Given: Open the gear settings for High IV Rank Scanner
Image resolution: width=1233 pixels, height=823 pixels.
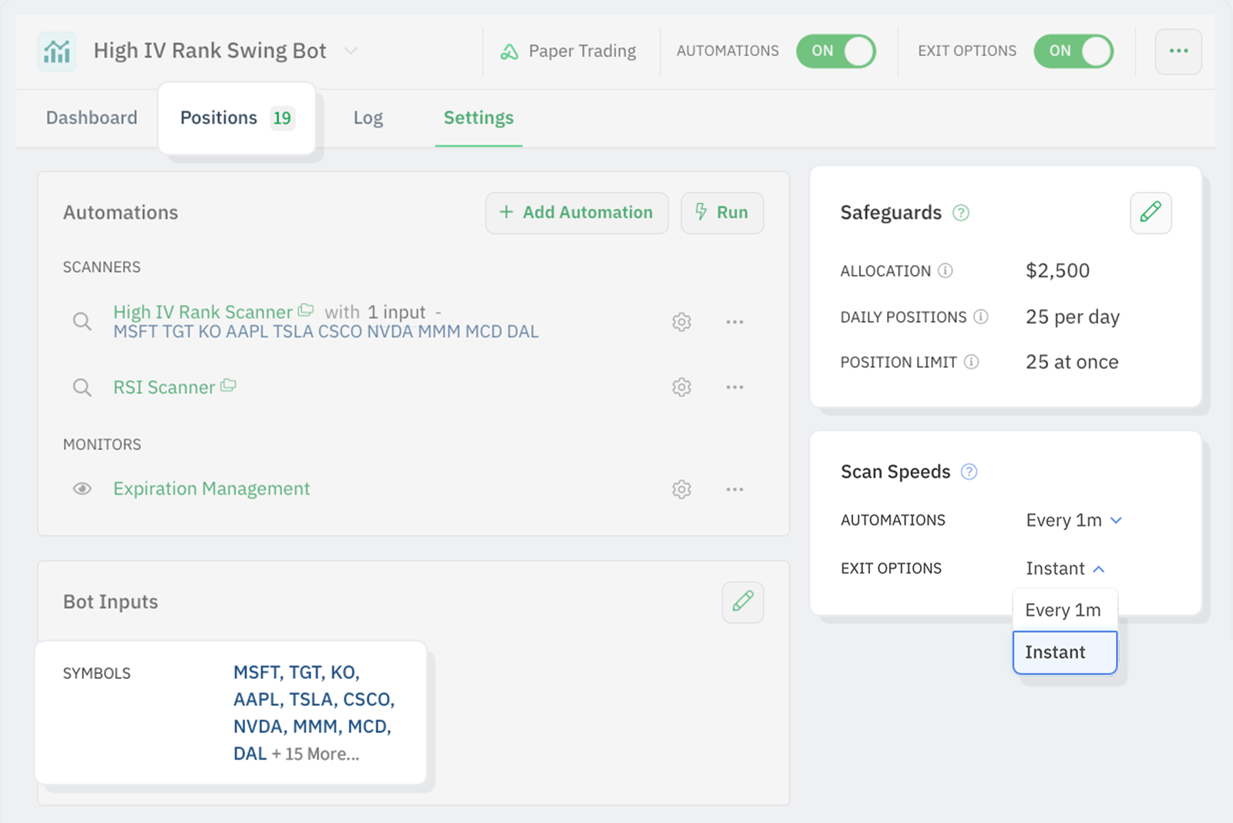Looking at the screenshot, I should (x=681, y=321).
